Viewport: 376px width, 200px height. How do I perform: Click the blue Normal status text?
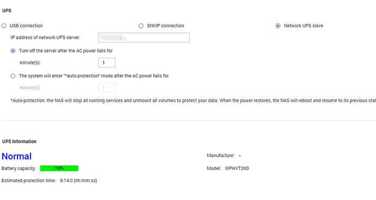(16, 156)
